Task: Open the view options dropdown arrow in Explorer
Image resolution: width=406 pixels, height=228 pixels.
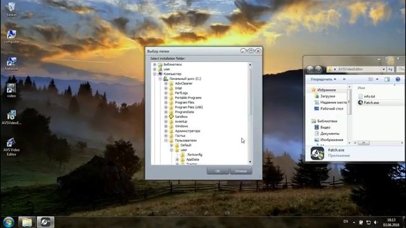Action: [377, 79]
